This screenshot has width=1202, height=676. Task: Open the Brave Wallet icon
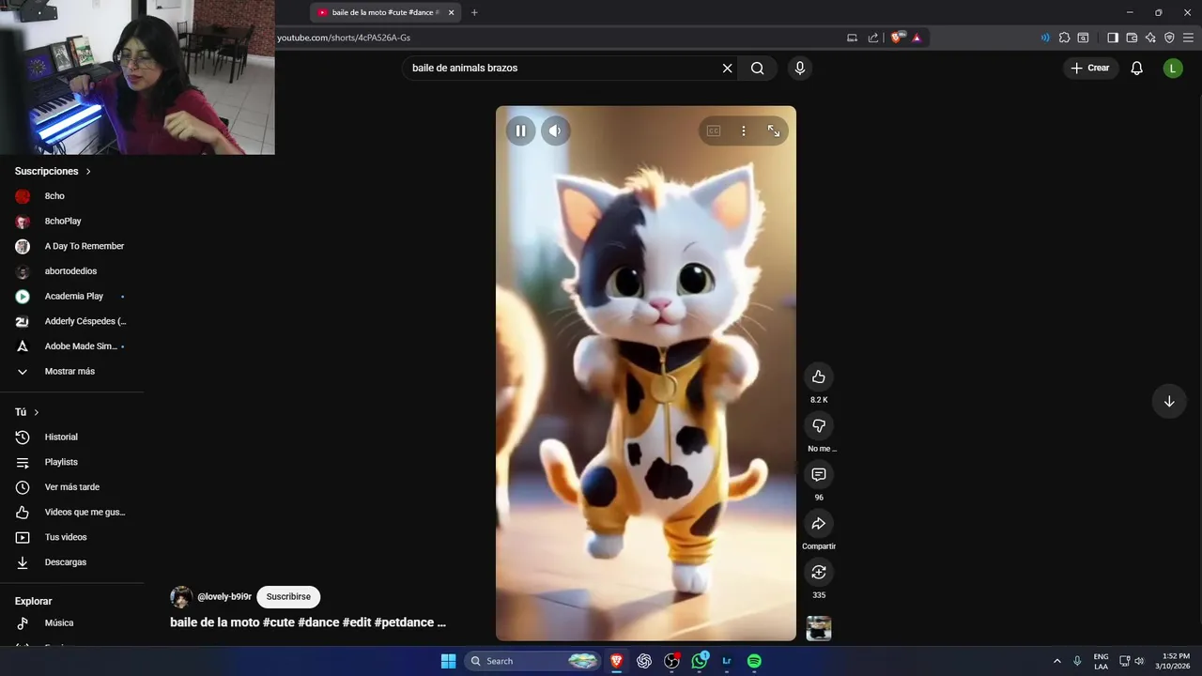(x=1132, y=38)
